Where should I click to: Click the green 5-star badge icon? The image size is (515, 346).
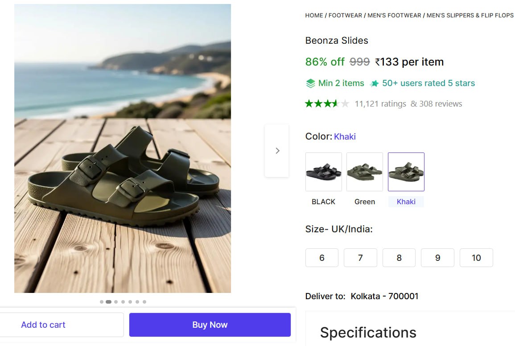[375, 83]
